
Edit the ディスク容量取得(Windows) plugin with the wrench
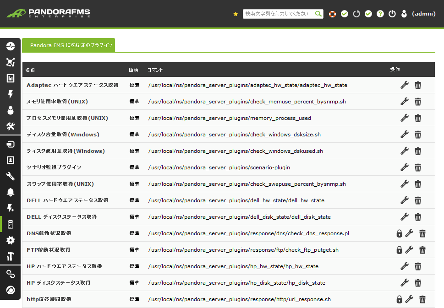click(x=405, y=134)
